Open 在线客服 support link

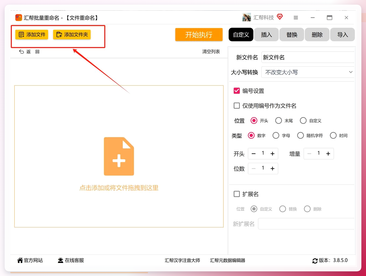pos(71,260)
